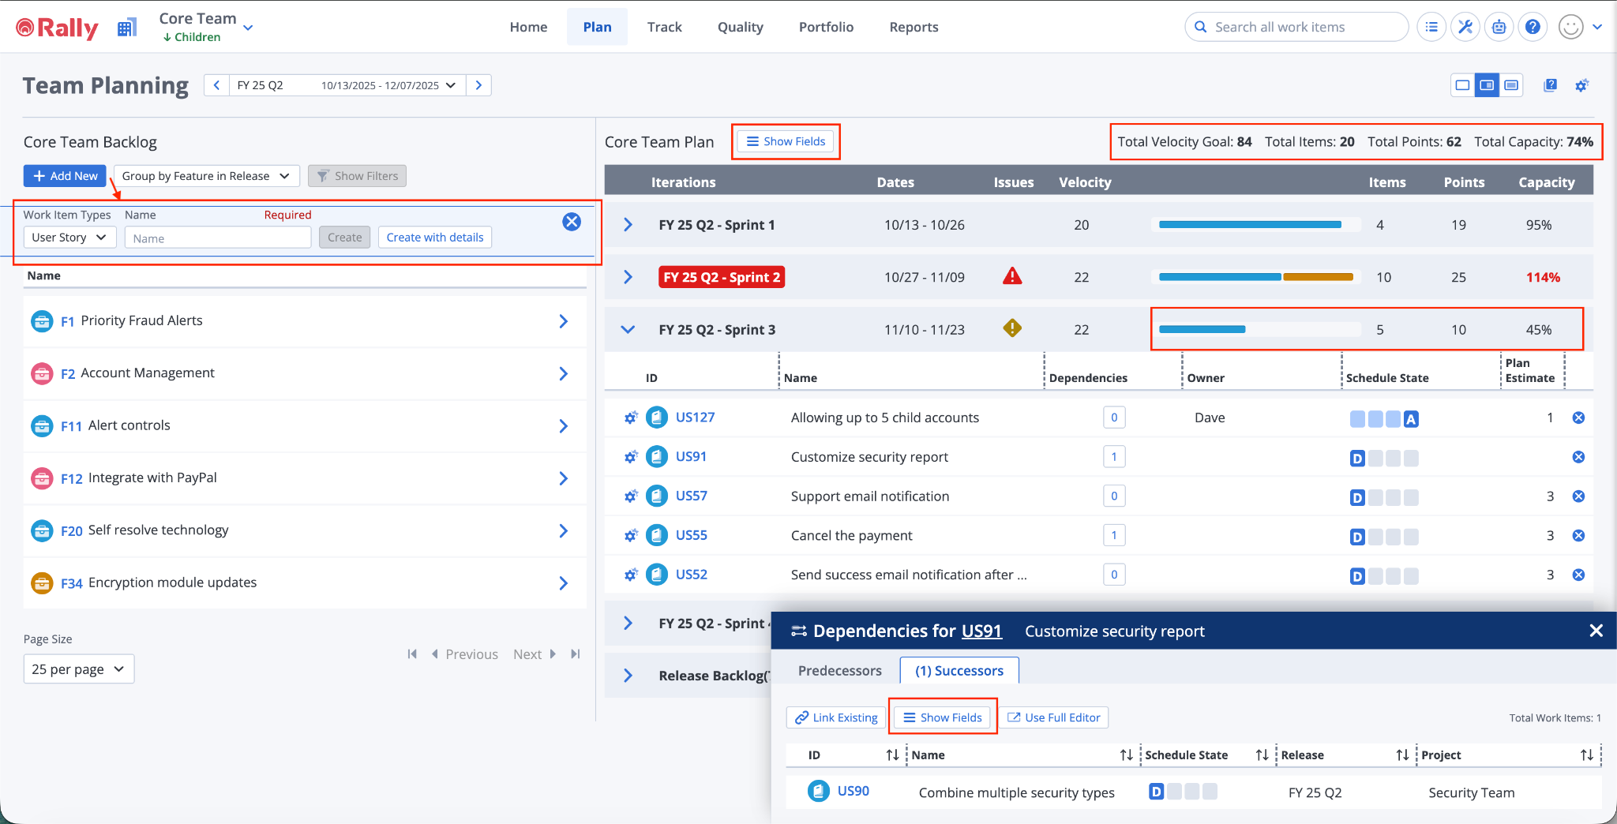Image resolution: width=1617 pixels, height=824 pixels.
Task: Collapse FY 25 Q2 - Sprint 3
Action: pos(628,330)
